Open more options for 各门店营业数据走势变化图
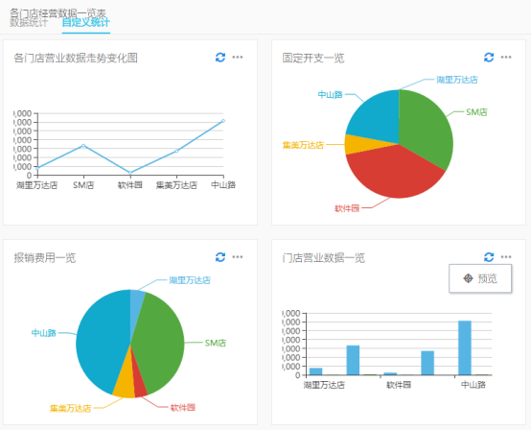This screenshot has height=430, width=531. (x=238, y=57)
